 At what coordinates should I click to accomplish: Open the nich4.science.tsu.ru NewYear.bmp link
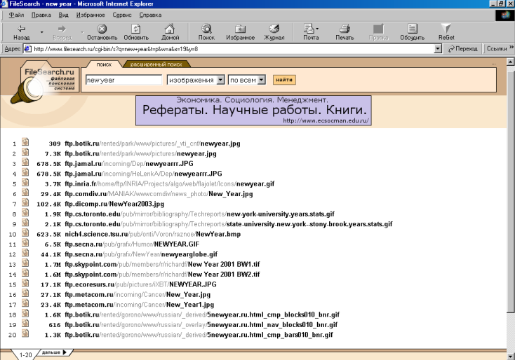pyautogui.click(x=153, y=234)
